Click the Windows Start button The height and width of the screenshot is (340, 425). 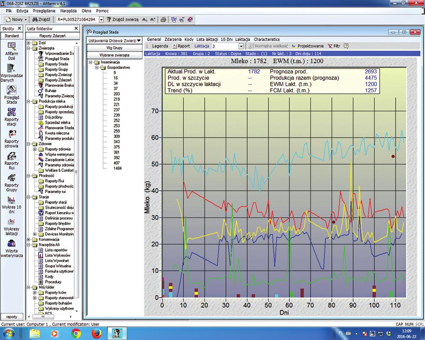pyautogui.click(x=8, y=333)
